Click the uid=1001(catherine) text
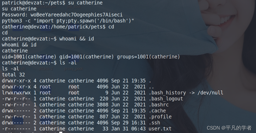This screenshot has height=133, width=256. pyautogui.click(x=29, y=57)
